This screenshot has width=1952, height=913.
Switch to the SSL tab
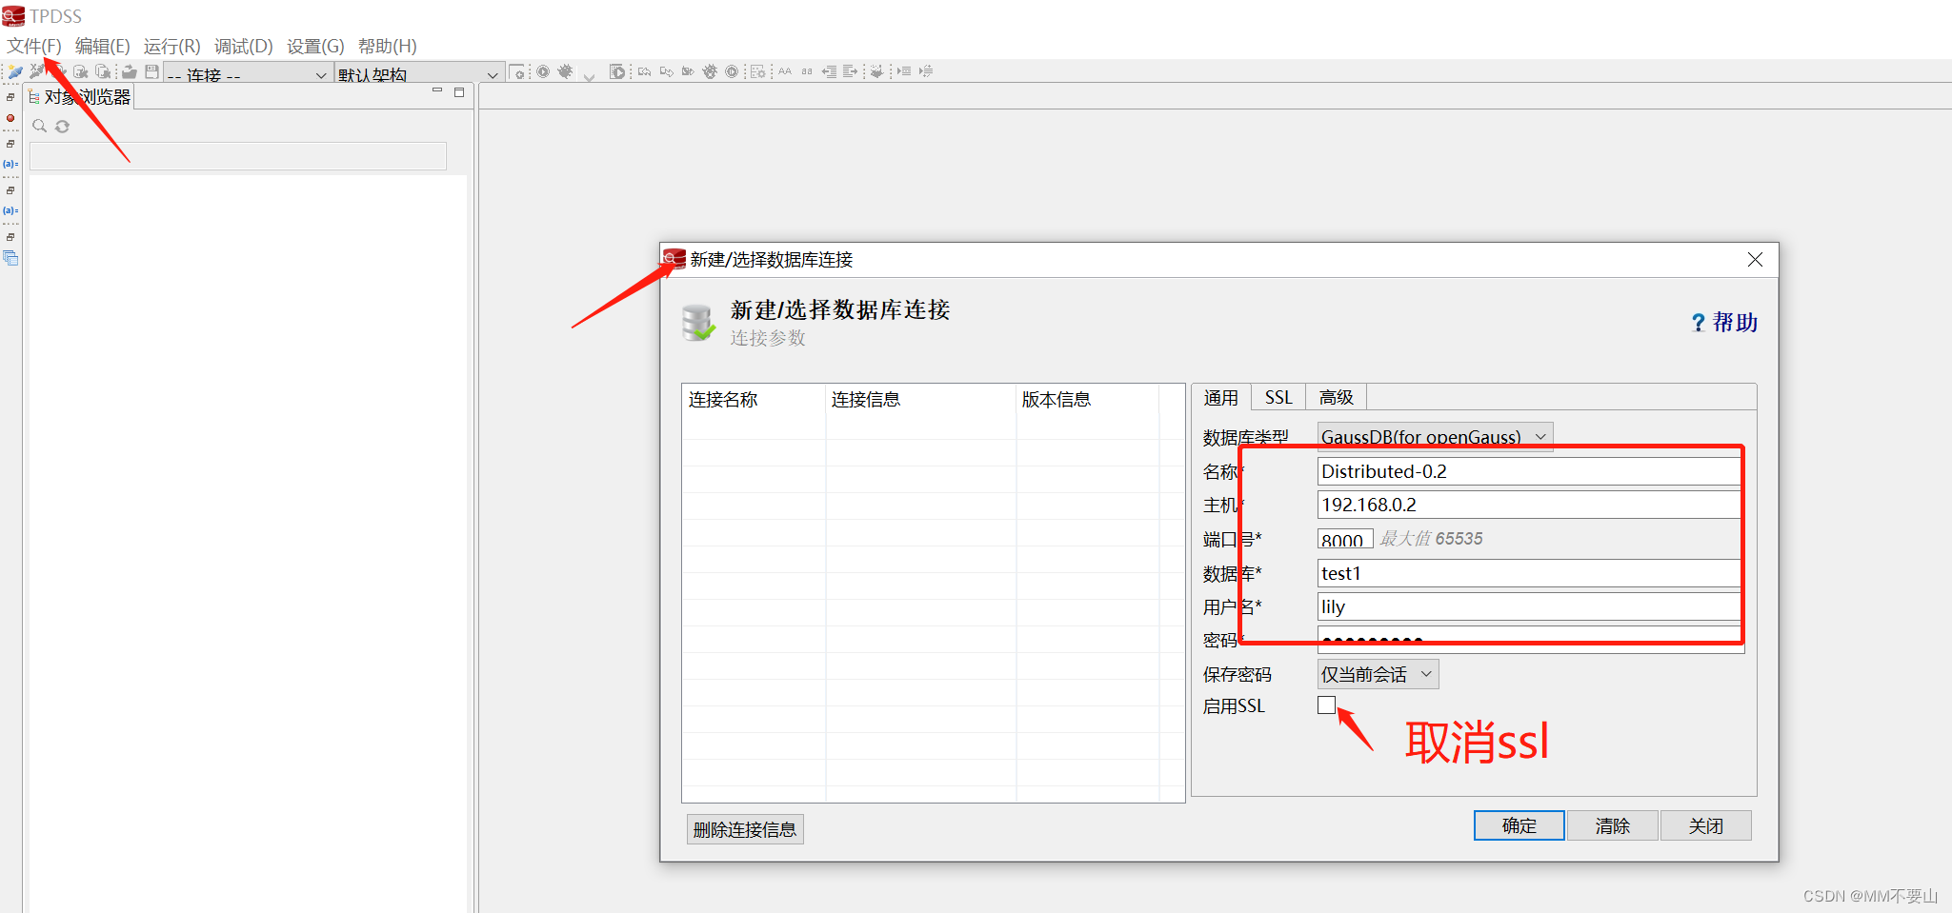coord(1278,396)
